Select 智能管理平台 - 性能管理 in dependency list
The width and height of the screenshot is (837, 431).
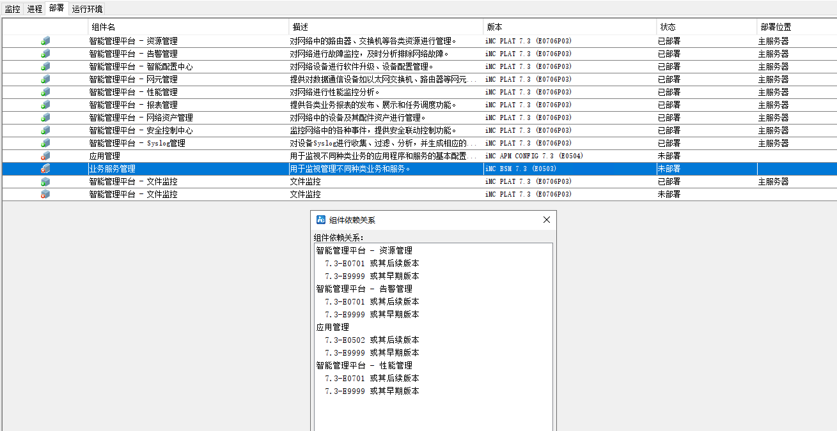click(x=364, y=365)
